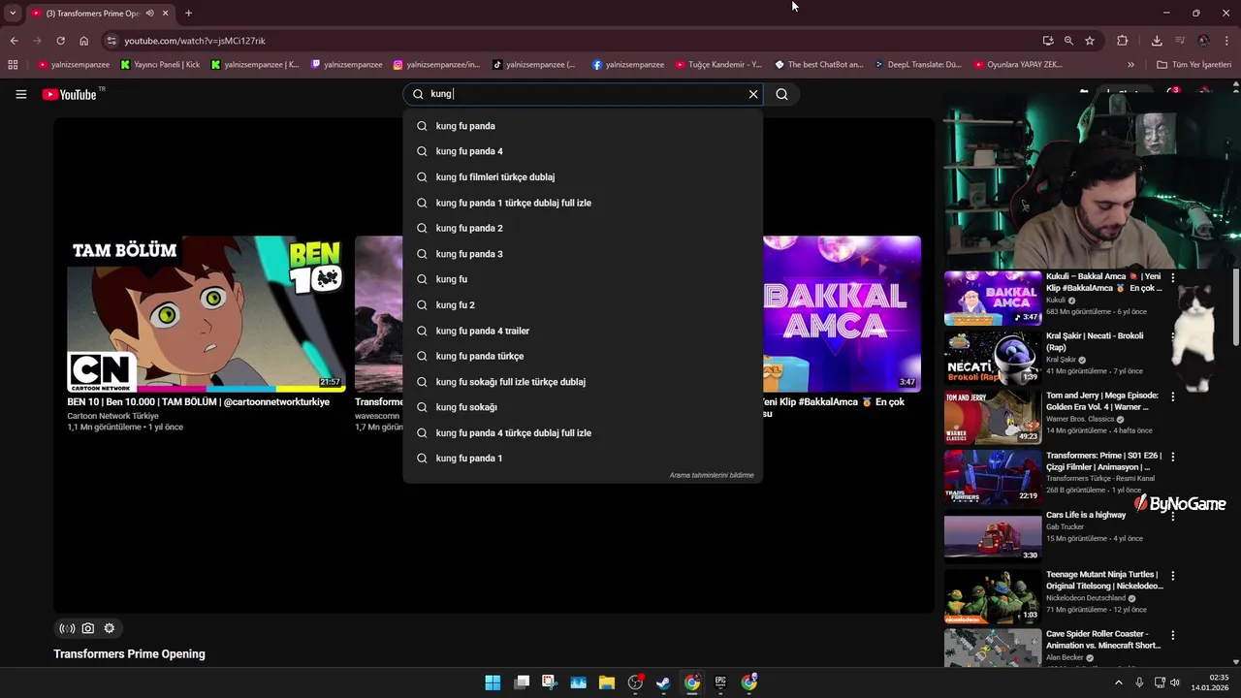Open more options for Kral Şakir video

1172,336
